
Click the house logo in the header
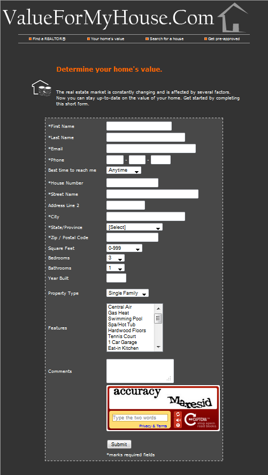(233, 18)
